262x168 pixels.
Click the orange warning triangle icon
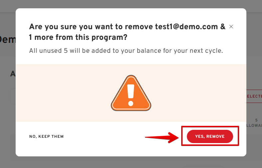pos(131,93)
